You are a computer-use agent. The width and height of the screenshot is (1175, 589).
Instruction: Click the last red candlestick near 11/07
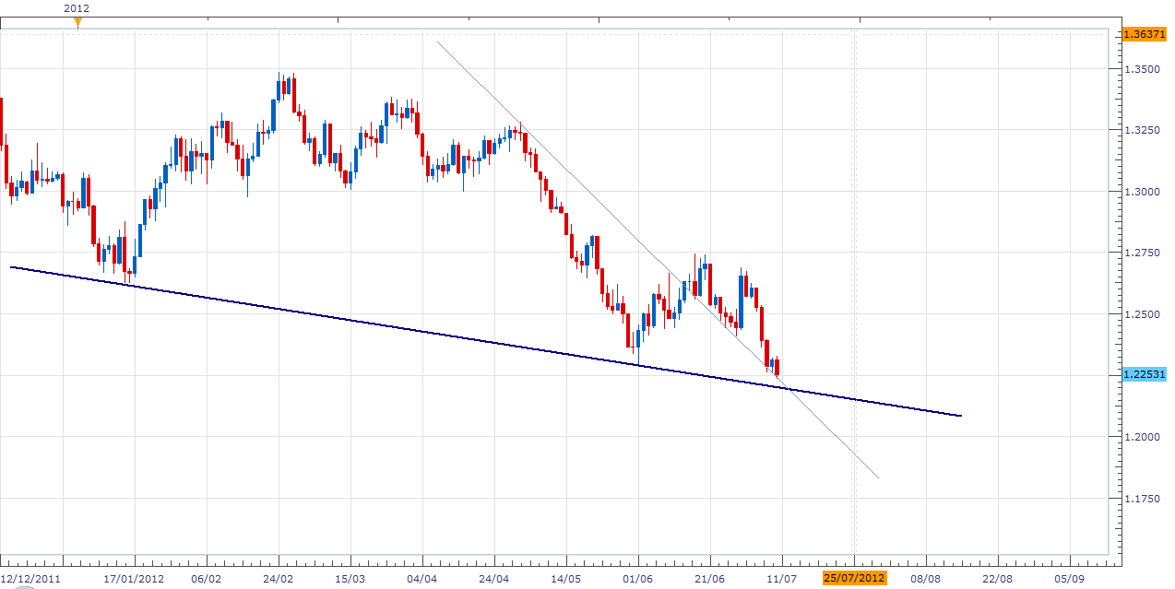tap(777, 367)
